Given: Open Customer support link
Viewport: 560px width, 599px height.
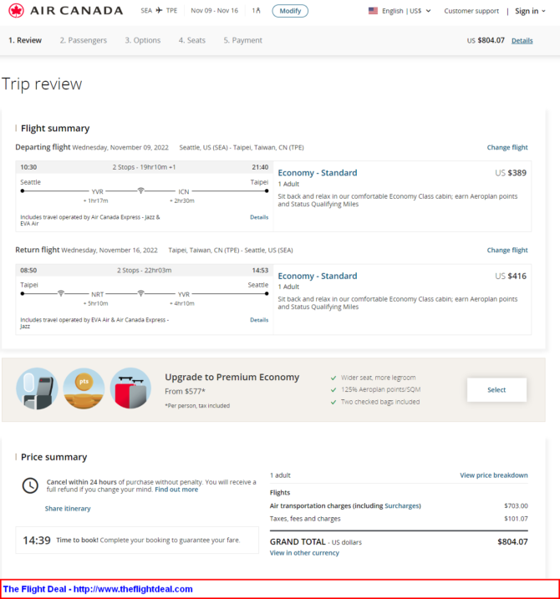Looking at the screenshot, I should pos(471,11).
